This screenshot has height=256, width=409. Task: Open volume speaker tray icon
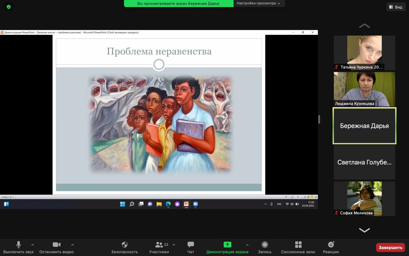pos(292,204)
